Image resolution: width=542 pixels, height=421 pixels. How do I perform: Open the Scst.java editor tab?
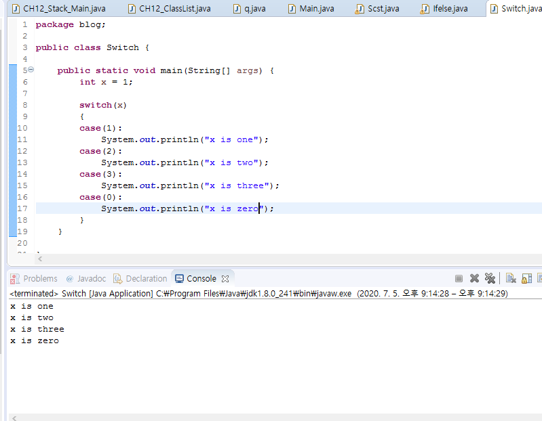[377, 9]
